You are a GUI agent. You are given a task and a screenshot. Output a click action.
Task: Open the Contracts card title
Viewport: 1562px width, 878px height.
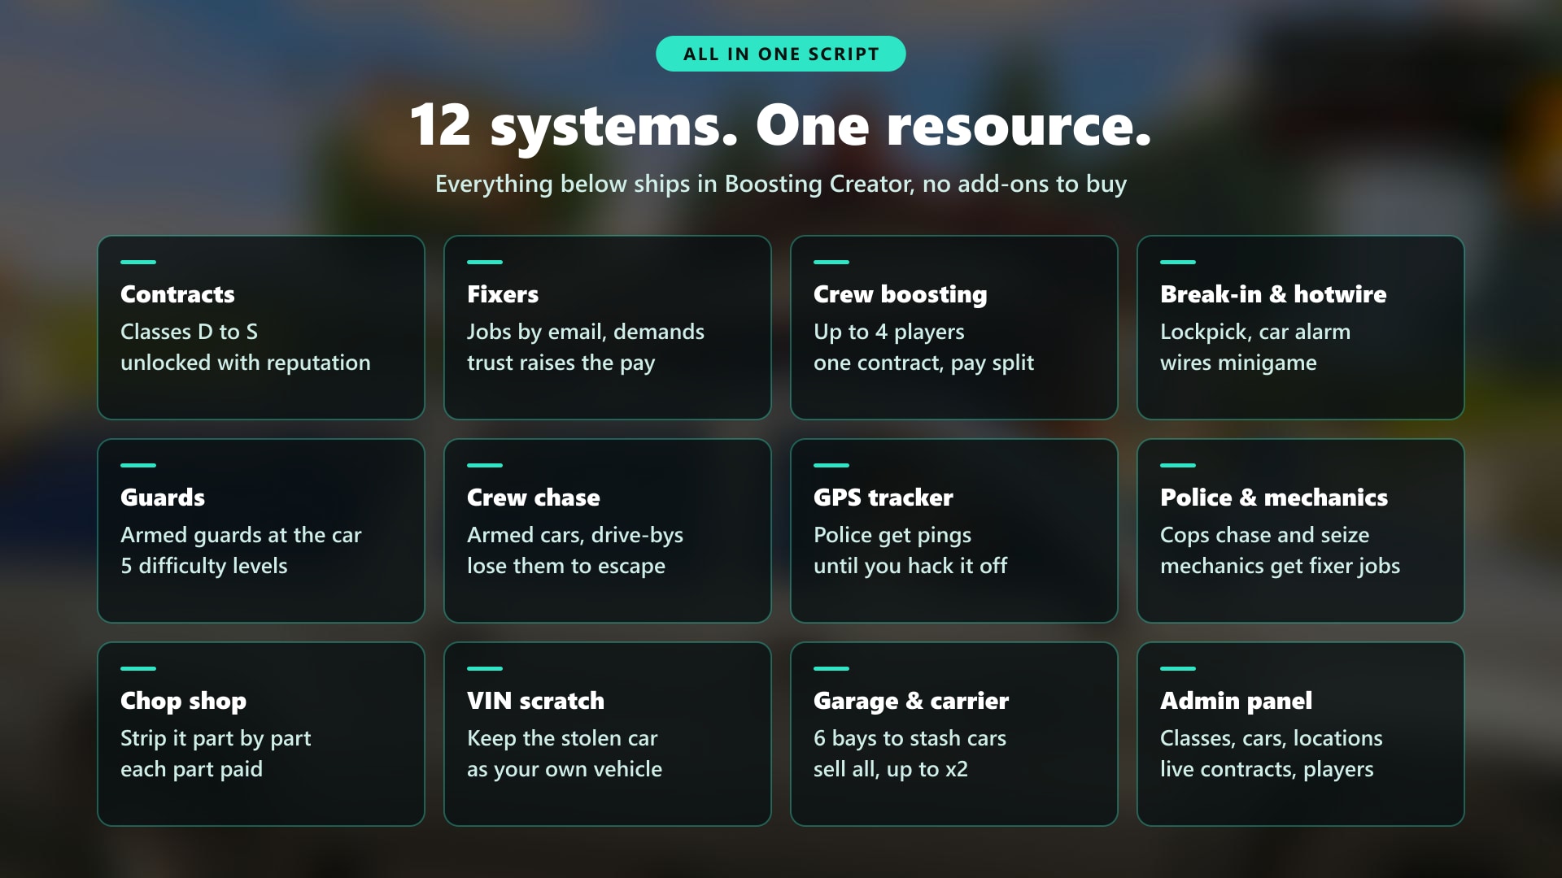pyautogui.click(x=177, y=294)
